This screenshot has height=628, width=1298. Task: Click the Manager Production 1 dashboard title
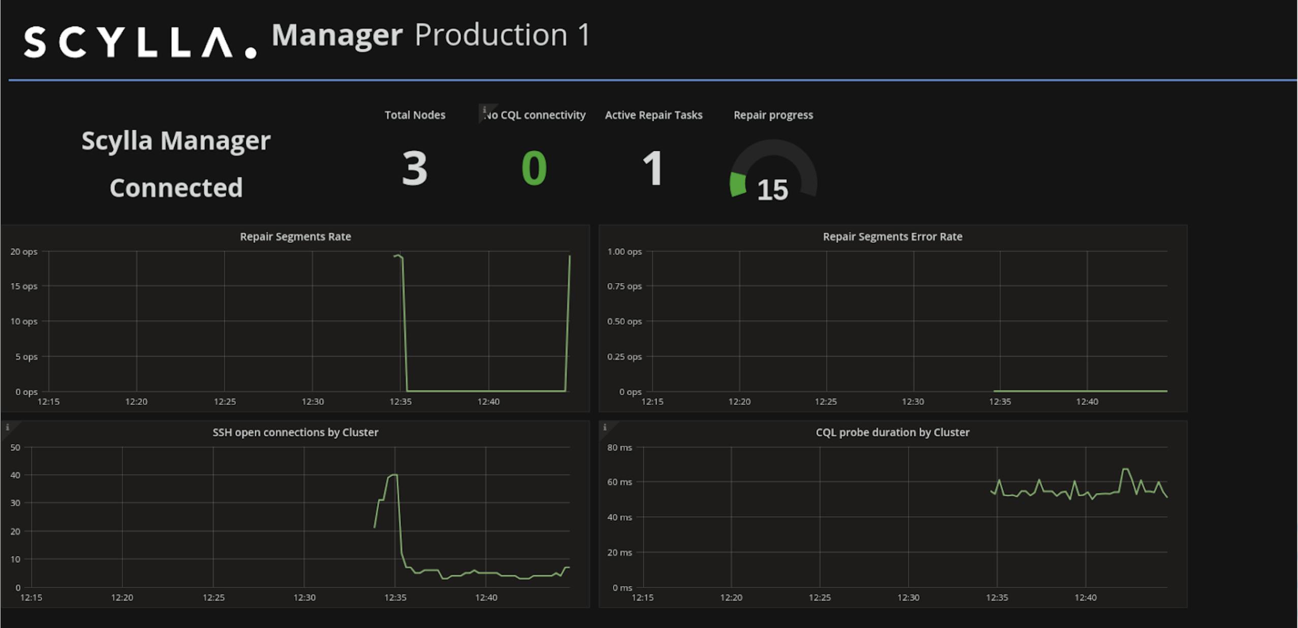pyautogui.click(x=431, y=36)
